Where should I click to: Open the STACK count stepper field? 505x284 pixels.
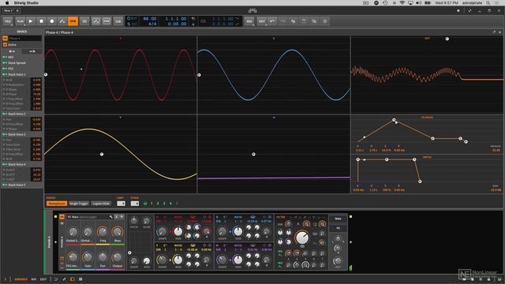point(135,204)
